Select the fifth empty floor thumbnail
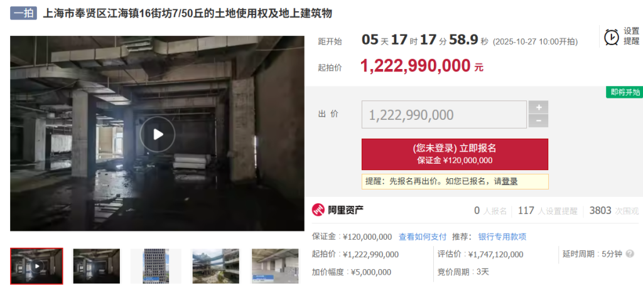This screenshot has height=298, width=643. tap(275, 266)
